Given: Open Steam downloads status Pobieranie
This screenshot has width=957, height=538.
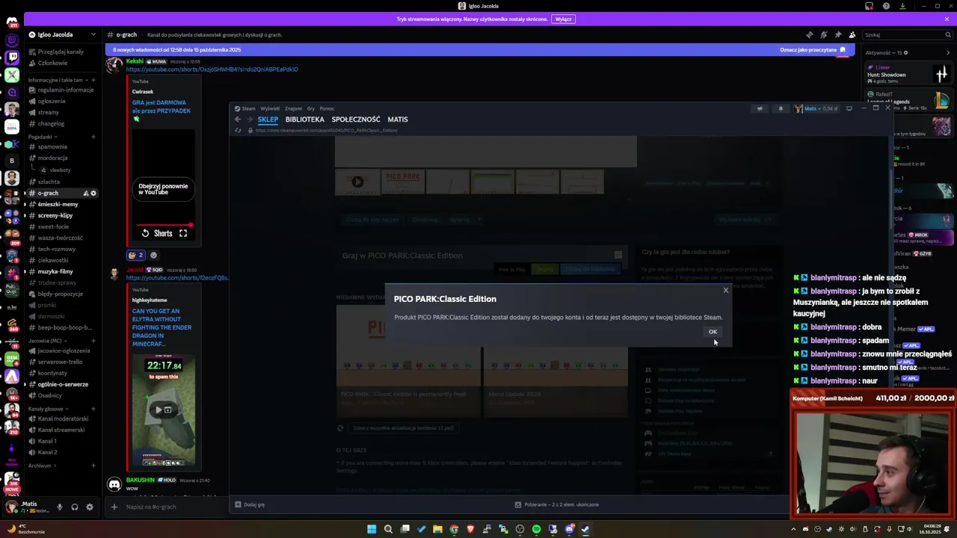Looking at the screenshot, I should [557, 504].
